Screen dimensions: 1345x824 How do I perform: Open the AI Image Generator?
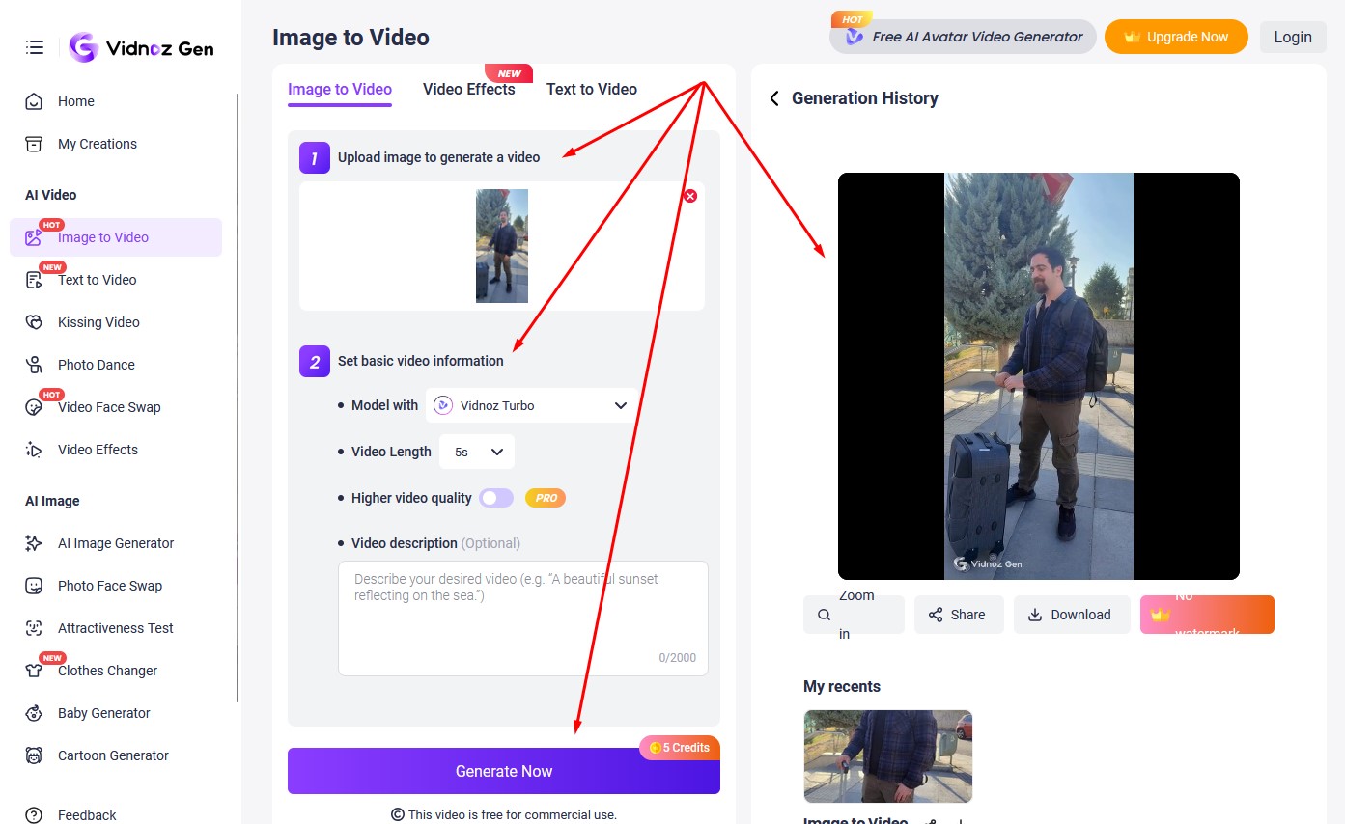pyautogui.click(x=115, y=543)
